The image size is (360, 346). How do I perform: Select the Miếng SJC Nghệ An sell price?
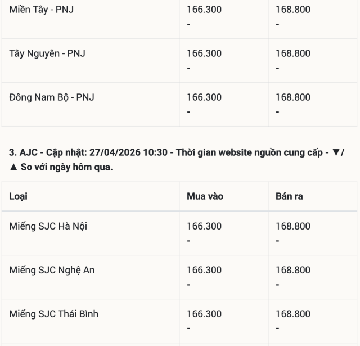[x=292, y=270]
